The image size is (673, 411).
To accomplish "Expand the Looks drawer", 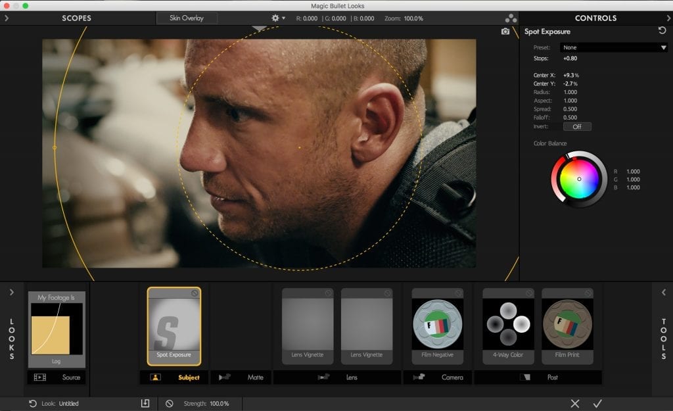I will 12,292.
